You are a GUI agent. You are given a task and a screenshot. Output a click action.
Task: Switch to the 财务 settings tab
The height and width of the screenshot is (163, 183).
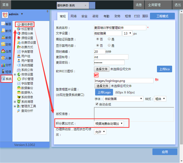[x=117, y=16]
